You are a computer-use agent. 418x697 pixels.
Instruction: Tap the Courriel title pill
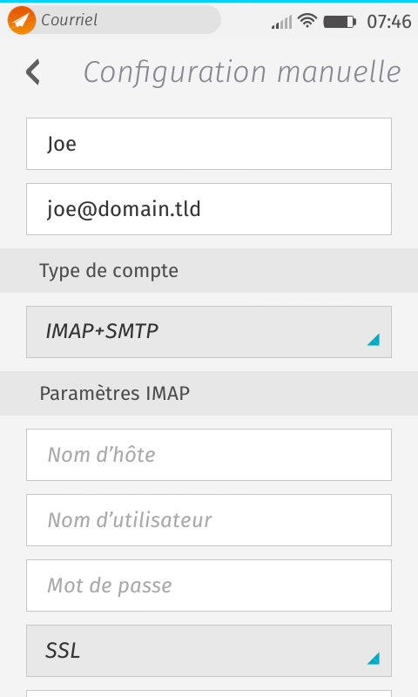click(114, 20)
